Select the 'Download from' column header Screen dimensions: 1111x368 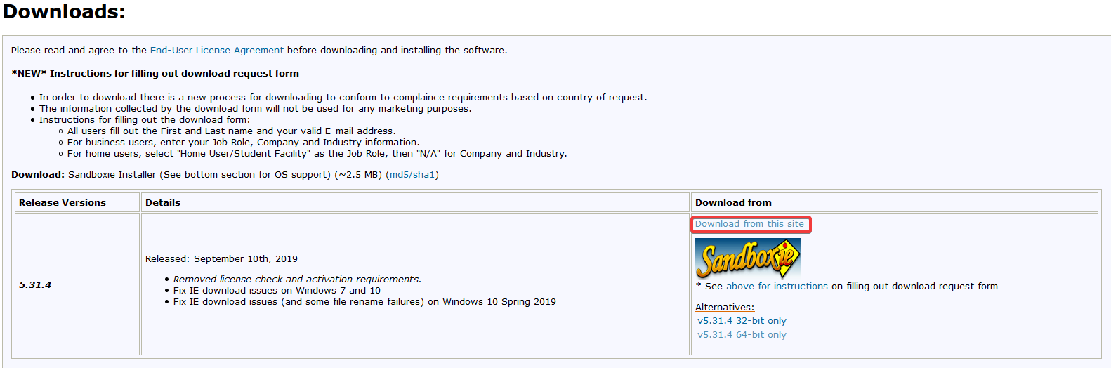pos(733,203)
